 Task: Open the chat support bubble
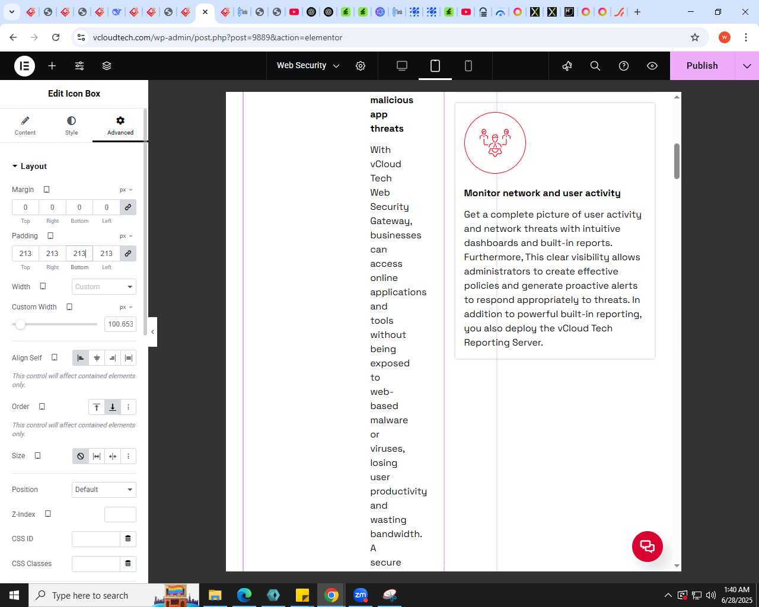[x=648, y=547]
